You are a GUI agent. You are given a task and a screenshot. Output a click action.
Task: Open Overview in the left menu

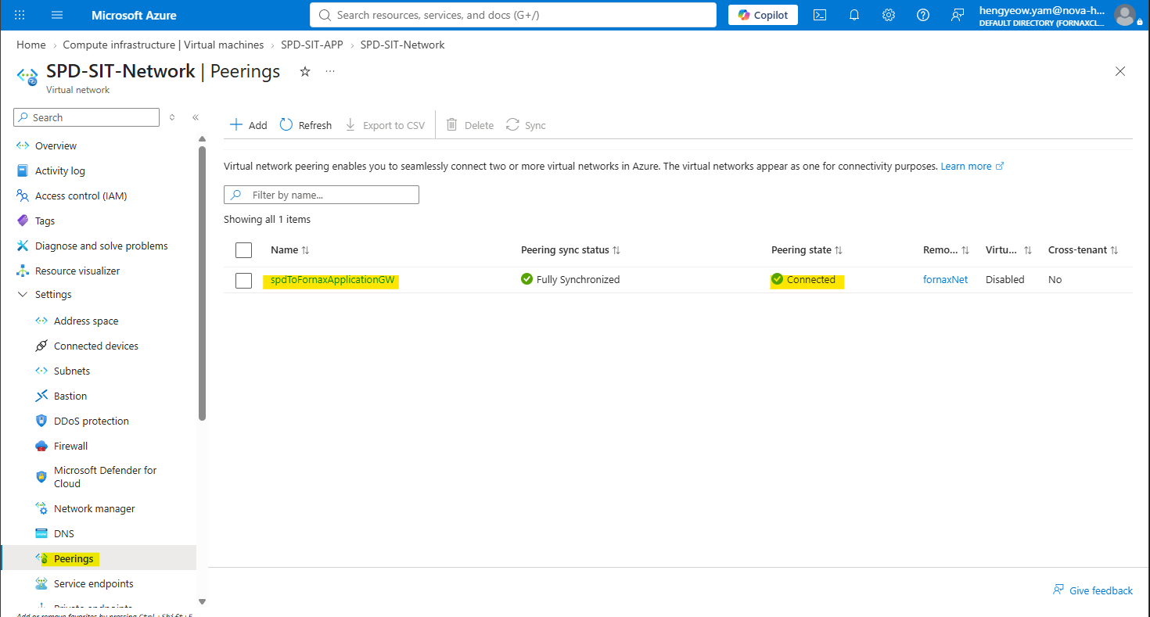[56, 146]
